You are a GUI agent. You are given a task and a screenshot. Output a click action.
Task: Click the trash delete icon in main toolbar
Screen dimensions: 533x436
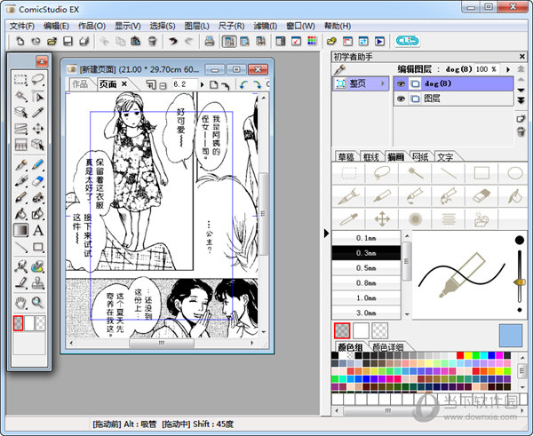pos(152,42)
